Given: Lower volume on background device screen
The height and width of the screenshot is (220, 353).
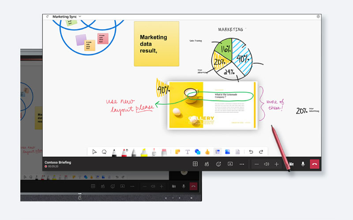Looking at the screenshot, I should tap(145, 186).
